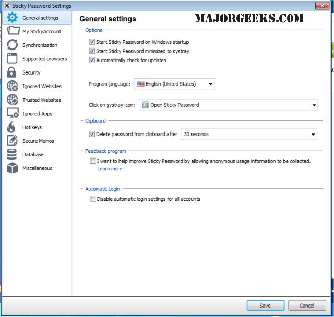The image size is (334, 317).
Task: Select the Security settings page
Action: pos(37,72)
